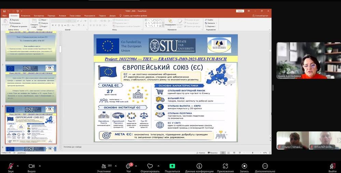The height and width of the screenshot is (173, 341).
Task: Switch to the Подання ribbon tab
Action: pos(102,16)
